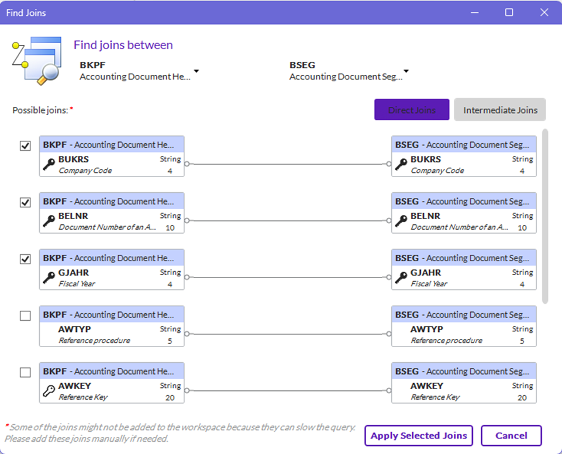Select the BKPF AWKEY field name

[x=74, y=386]
